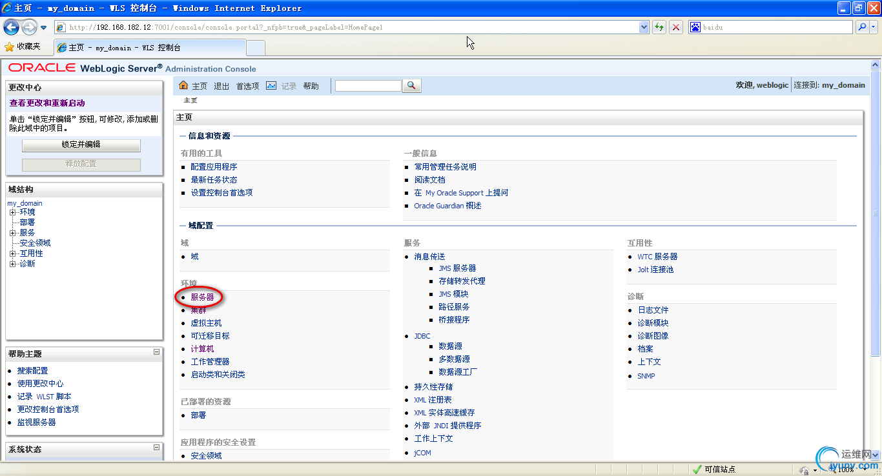Open the 启动类和关闭类 link
The image size is (882, 476).
[218, 375]
